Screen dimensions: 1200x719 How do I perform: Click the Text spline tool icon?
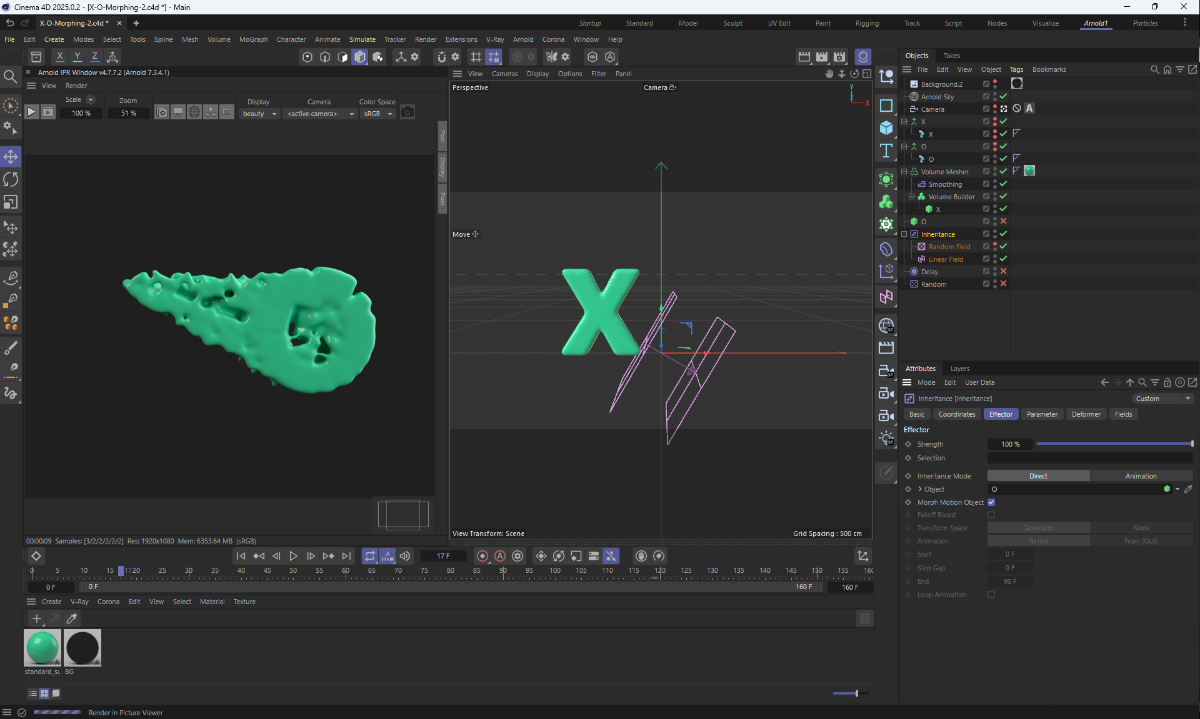[886, 151]
